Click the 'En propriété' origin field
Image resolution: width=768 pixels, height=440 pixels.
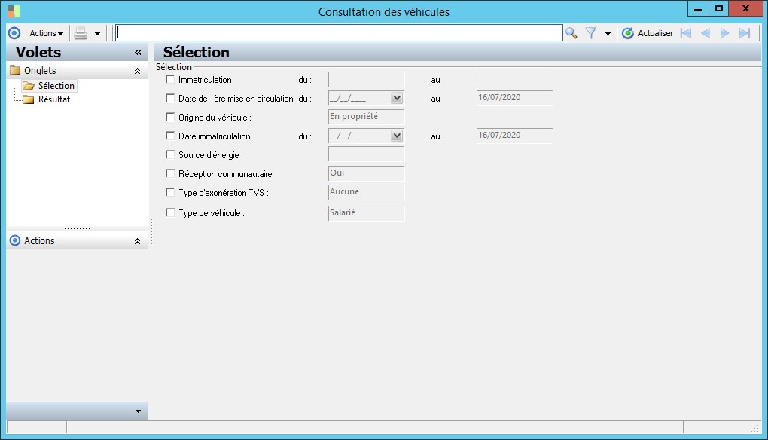[367, 117]
